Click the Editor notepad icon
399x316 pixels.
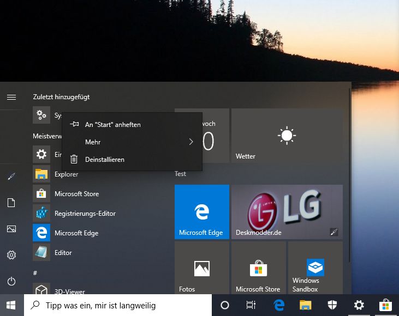(x=41, y=252)
